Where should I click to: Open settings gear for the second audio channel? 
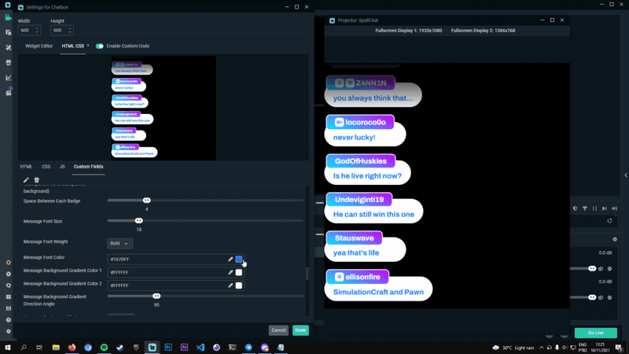[x=610, y=297]
